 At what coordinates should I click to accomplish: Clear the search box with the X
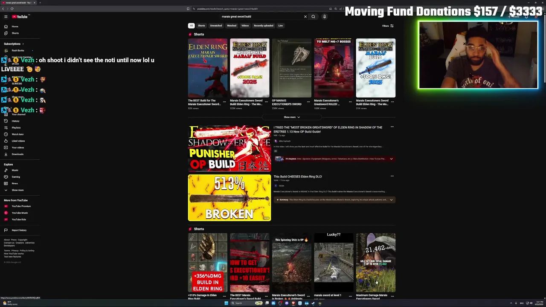(305, 17)
